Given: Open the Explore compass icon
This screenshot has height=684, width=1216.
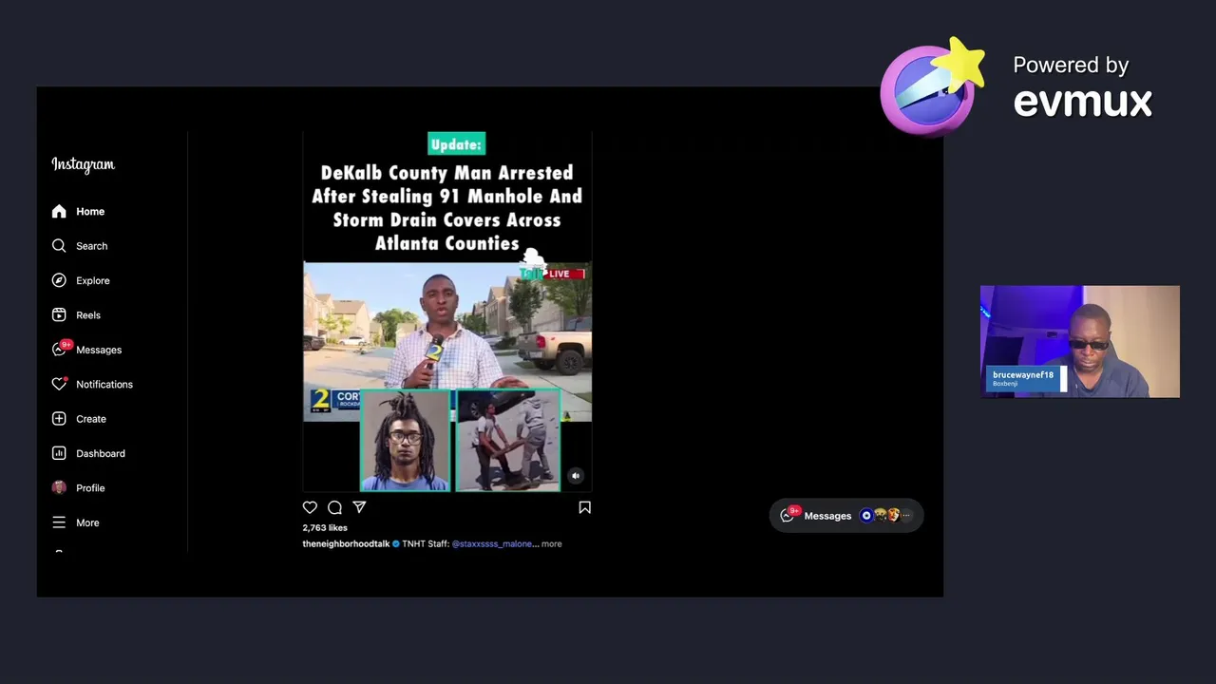Looking at the screenshot, I should click(59, 280).
